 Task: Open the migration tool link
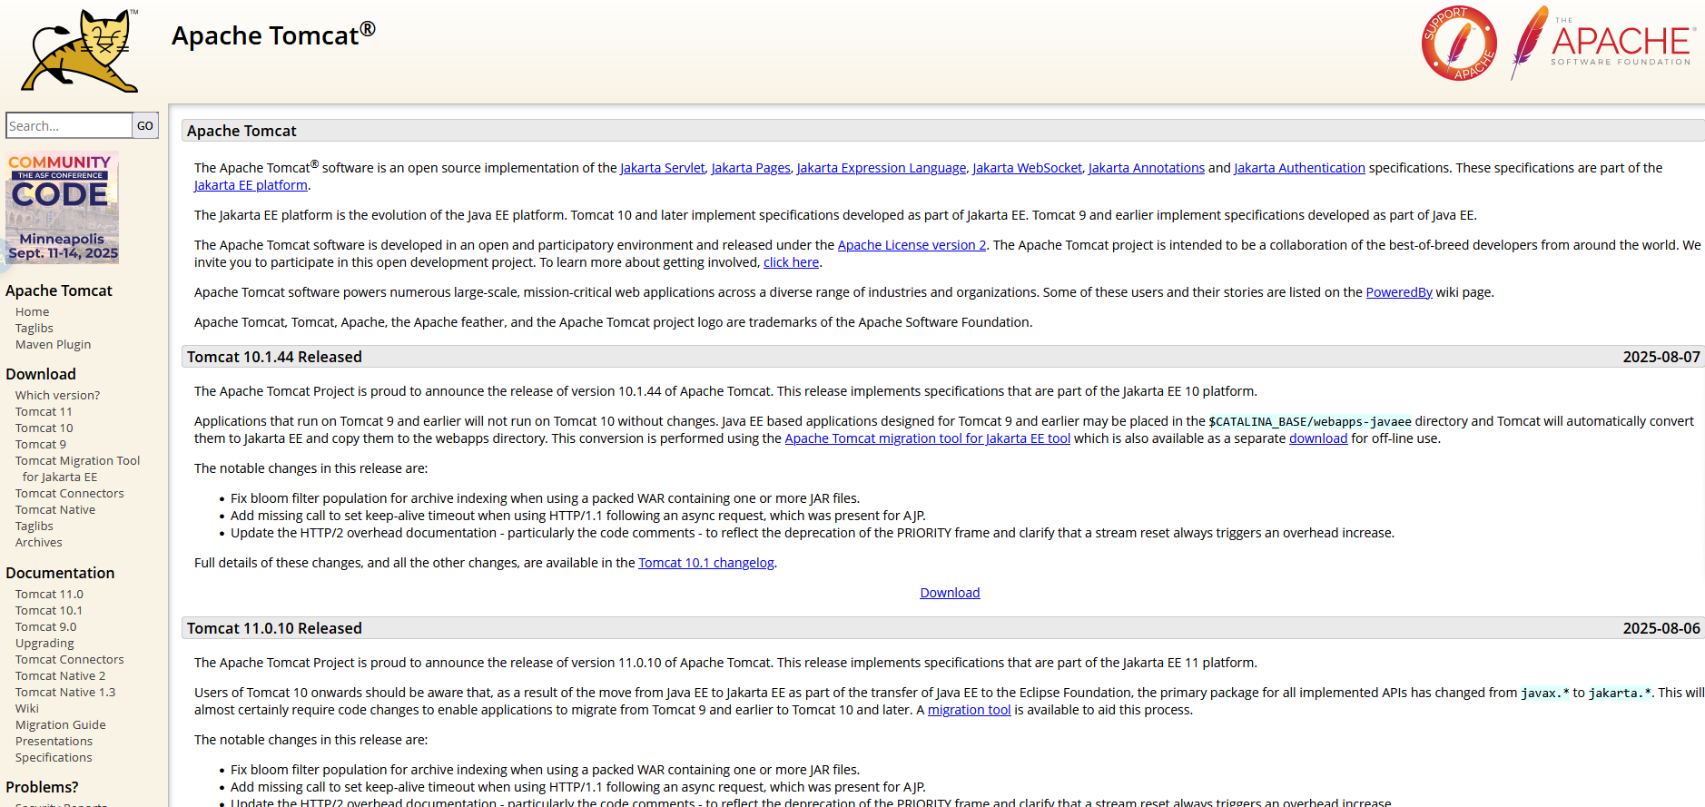969,710
